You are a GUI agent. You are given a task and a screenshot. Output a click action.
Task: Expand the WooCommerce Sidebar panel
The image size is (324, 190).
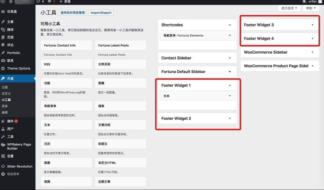(x=312, y=52)
